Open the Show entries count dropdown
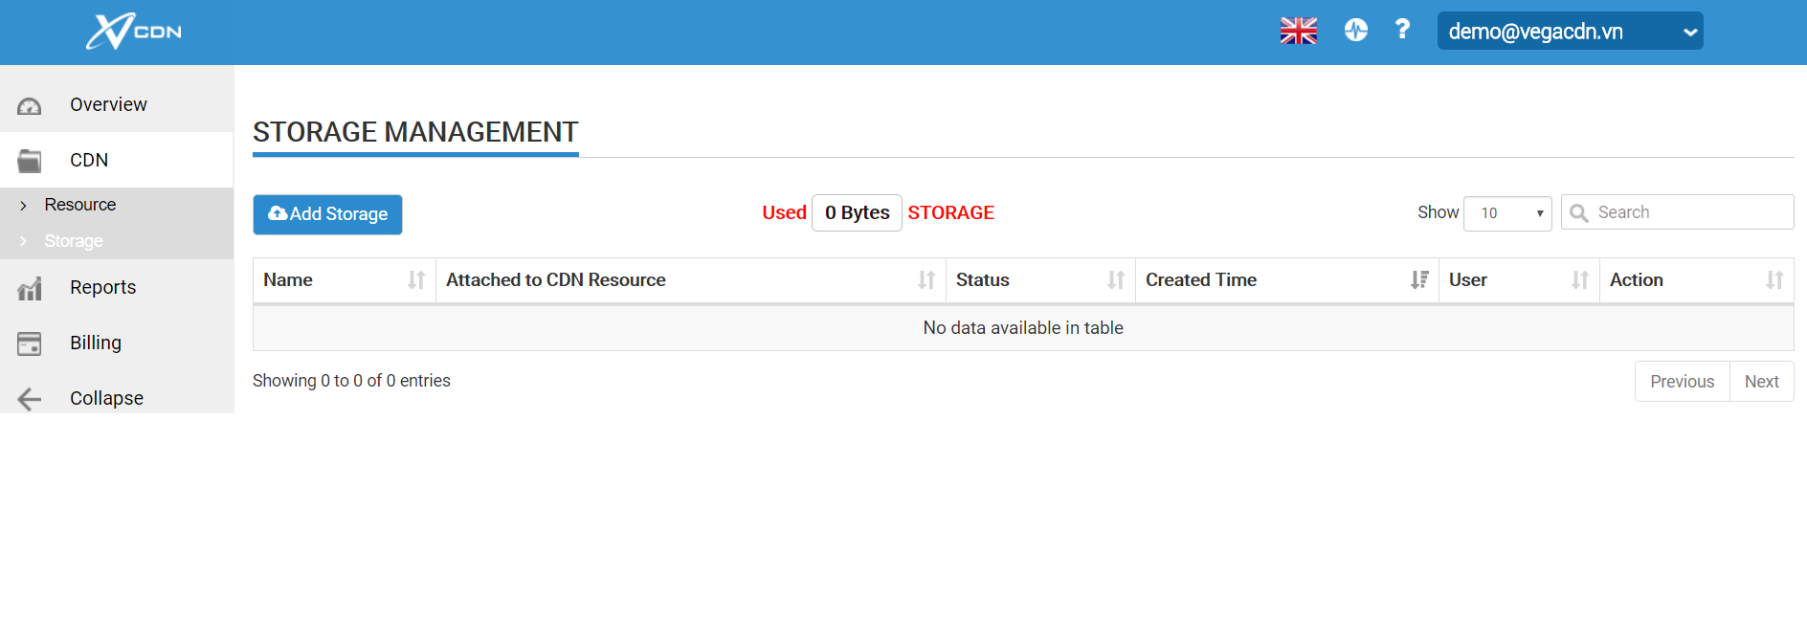 [x=1506, y=213]
